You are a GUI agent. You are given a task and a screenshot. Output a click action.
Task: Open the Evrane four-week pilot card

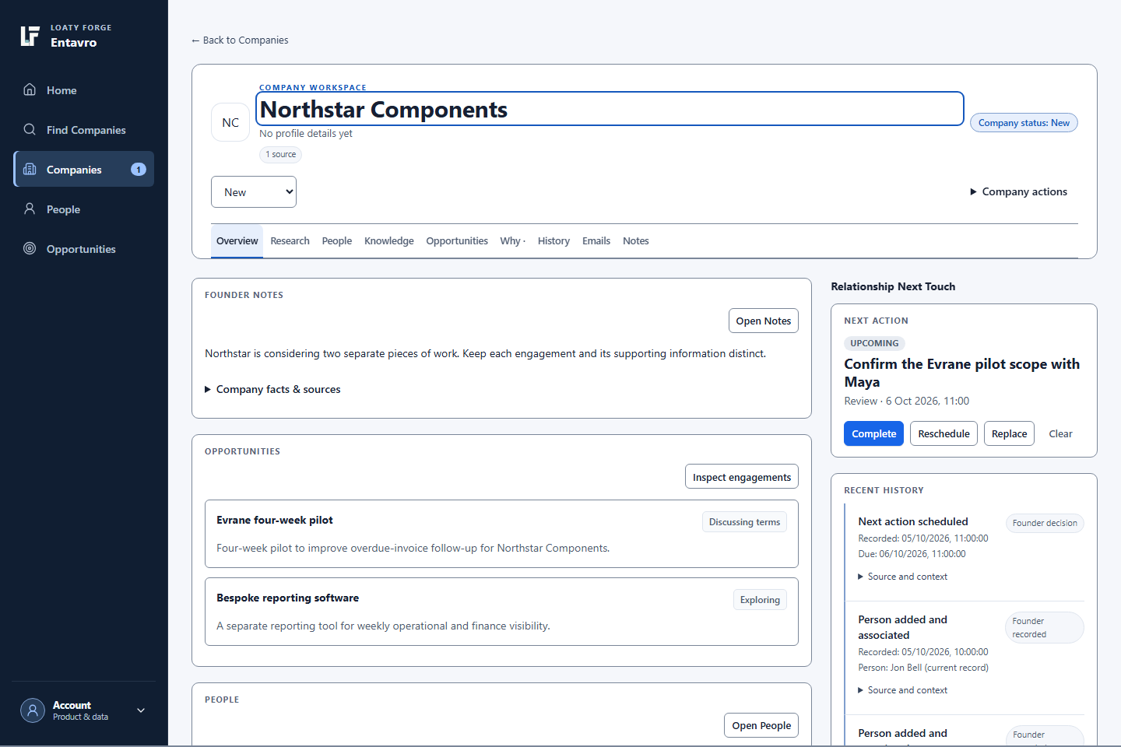click(x=501, y=534)
